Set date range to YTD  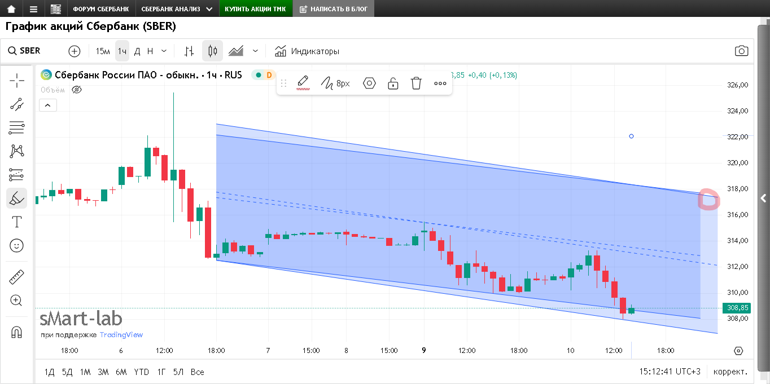(142, 372)
